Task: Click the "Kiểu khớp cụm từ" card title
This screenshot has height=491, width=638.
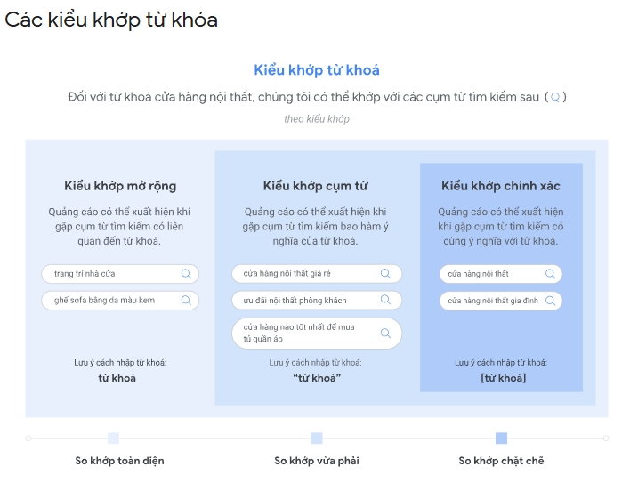Action: tap(316, 186)
